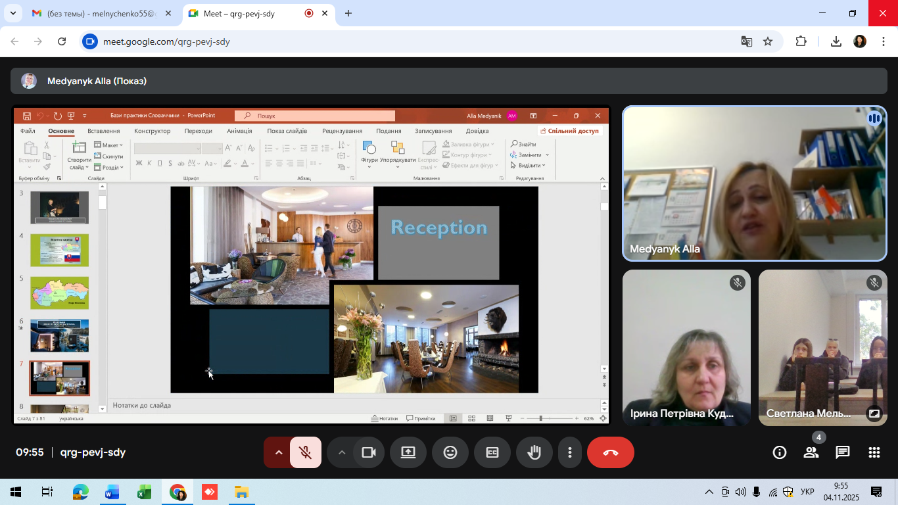Switch to the Конструктор ribbon tab

(x=153, y=131)
